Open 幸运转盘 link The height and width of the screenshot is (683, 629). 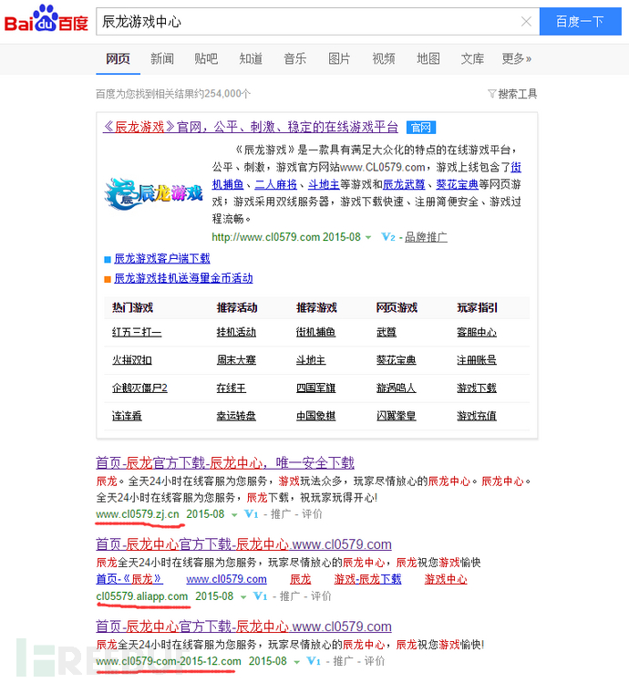[236, 416]
